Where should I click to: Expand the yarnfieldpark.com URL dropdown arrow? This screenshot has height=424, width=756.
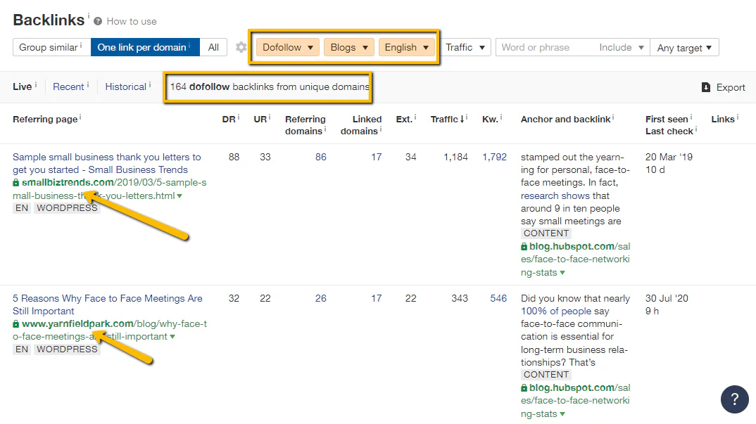coord(172,337)
